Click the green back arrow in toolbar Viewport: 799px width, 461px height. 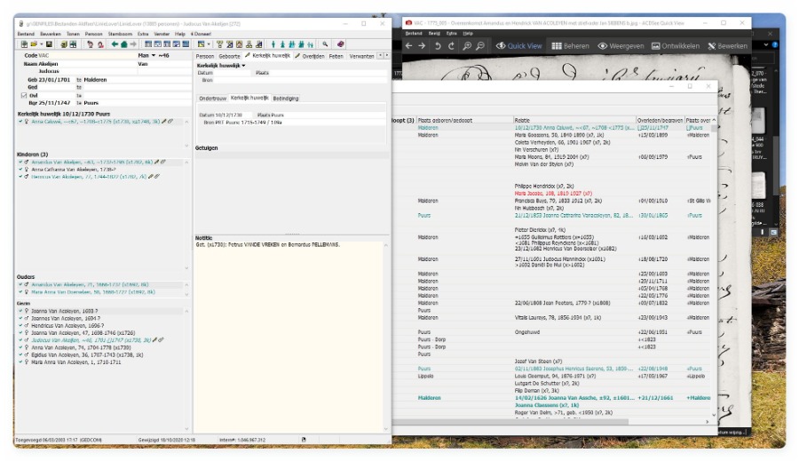[x=114, y=44]
